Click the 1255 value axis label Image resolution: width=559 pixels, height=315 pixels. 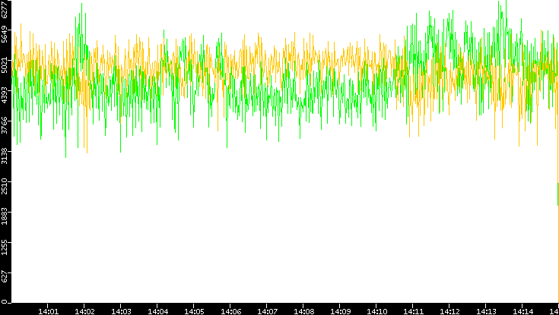point(5,246)
